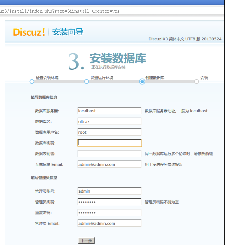
Task: Click the 管理员密码: label
Action: (45, 202)
